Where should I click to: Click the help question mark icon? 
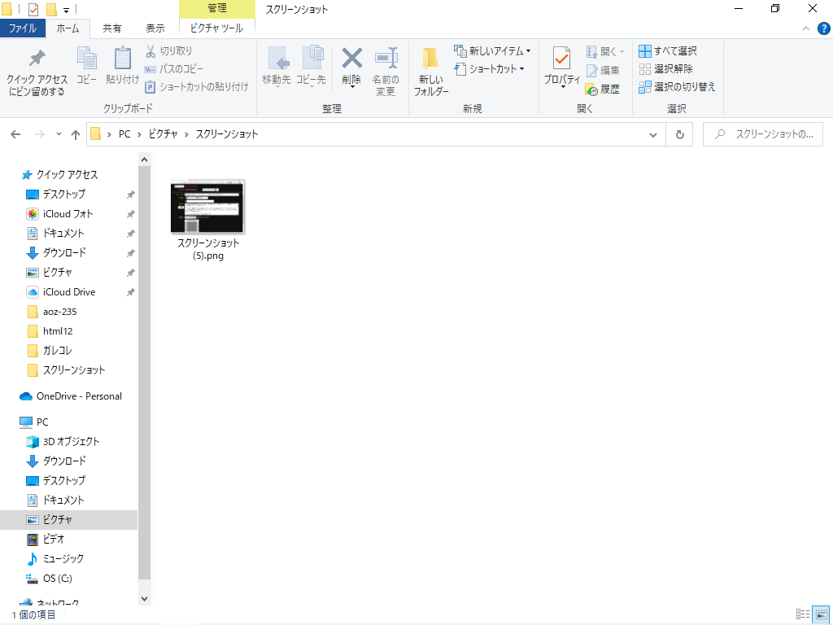823,28
